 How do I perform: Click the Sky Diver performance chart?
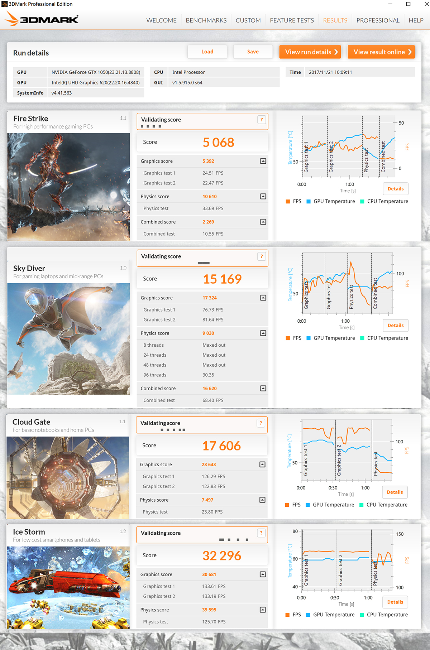348,283
